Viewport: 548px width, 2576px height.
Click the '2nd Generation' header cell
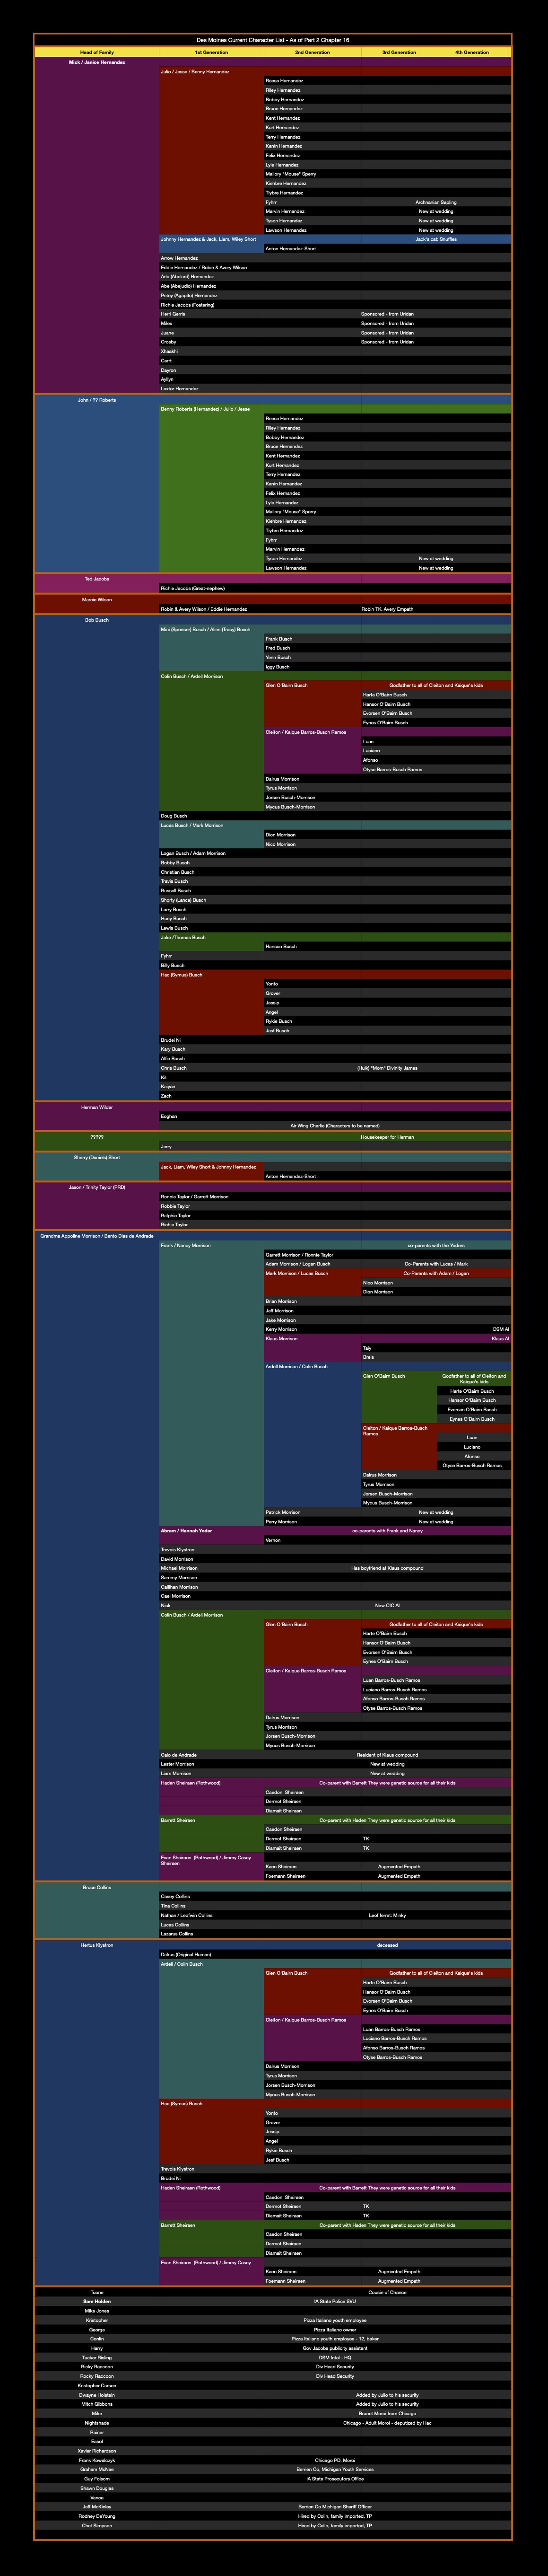click(x=312, y=52)
